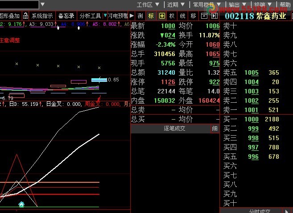Click the stock code input field

click(19, 4)
